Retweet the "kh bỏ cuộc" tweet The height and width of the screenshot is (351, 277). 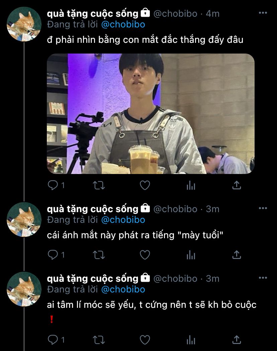(99, 340)
